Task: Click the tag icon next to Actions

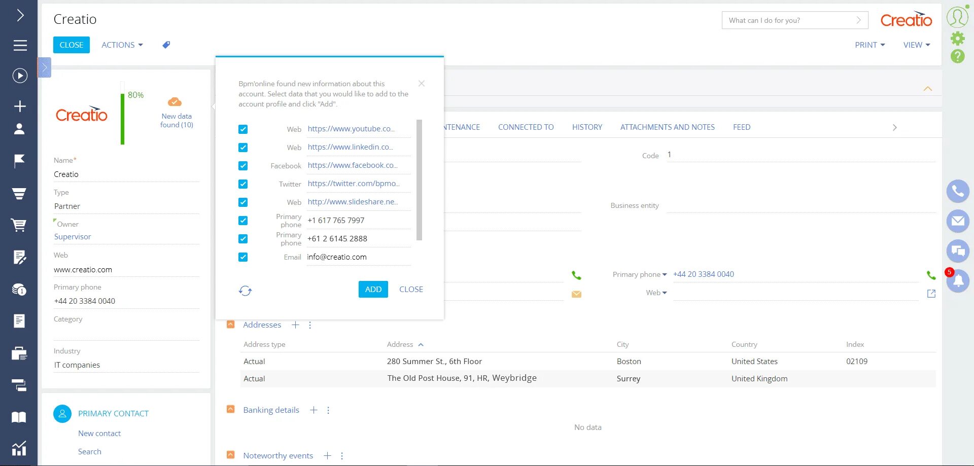Action: 166,45
